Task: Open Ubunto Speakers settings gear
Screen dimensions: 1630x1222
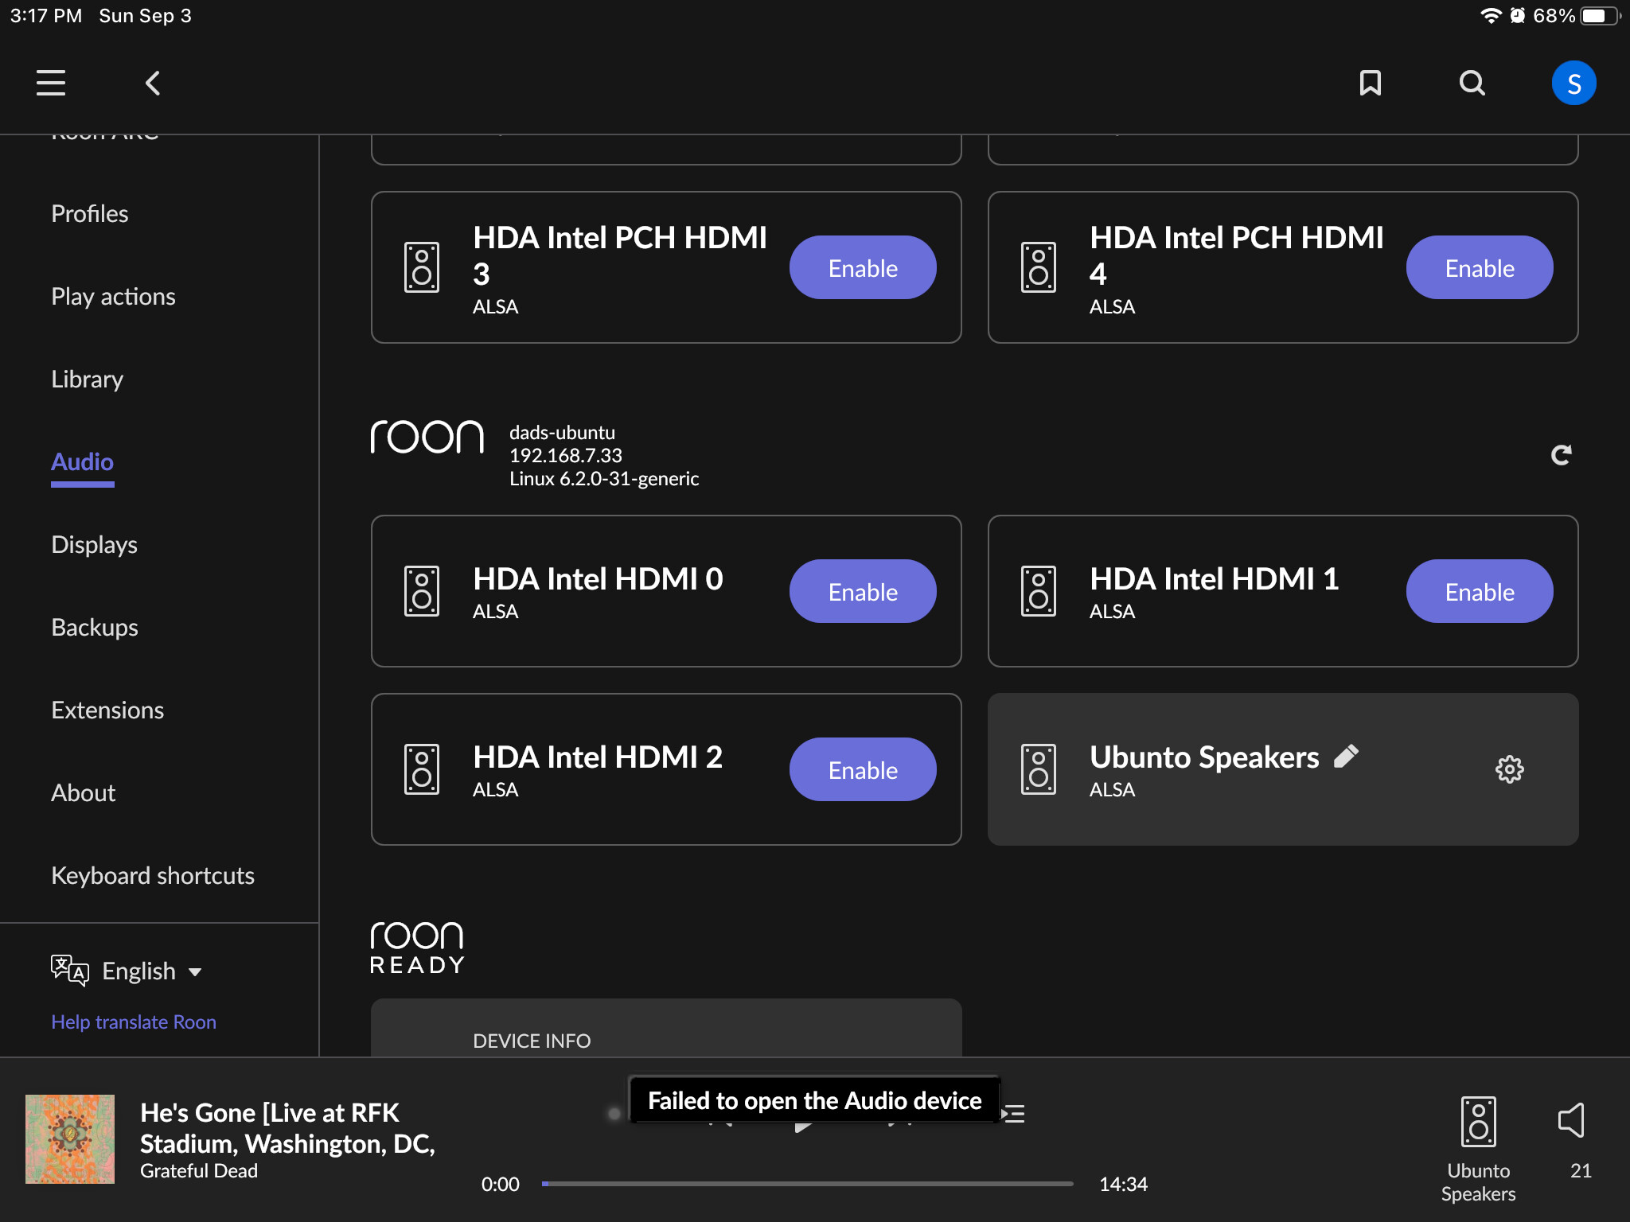Action: coord(1509,769)
